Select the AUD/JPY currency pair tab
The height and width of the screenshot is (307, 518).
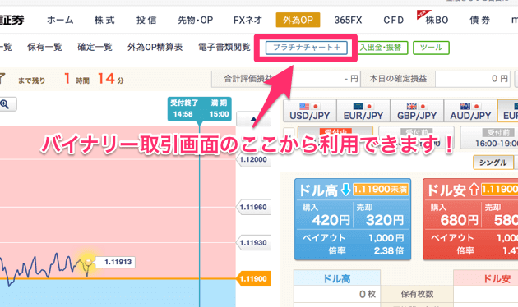pyautogui.click(x=470, y=111)
